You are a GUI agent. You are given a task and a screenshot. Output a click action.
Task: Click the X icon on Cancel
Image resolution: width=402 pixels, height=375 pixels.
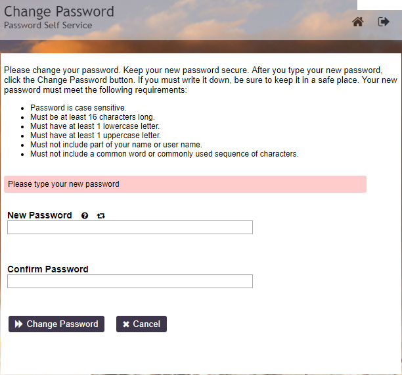(x=126, y=324)
